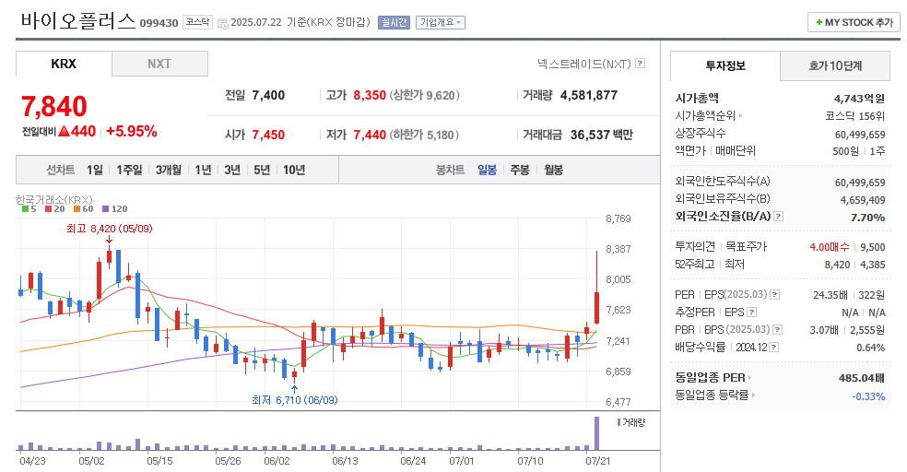Click 동일업종 PER value 485.04배
Viewport: 907px width, 472px height.
point(862,378)
